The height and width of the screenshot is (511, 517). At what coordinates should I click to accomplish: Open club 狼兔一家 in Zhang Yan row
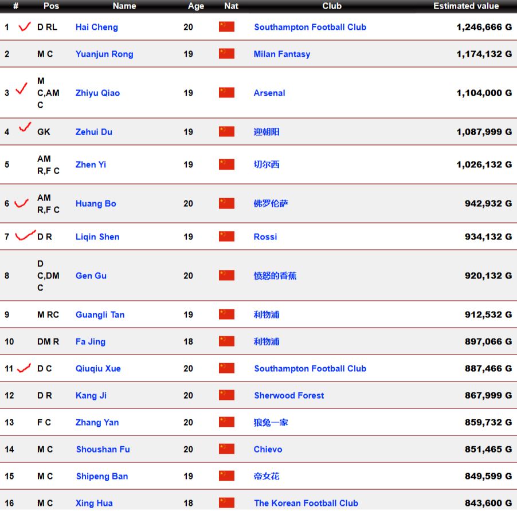pos(271,422)
